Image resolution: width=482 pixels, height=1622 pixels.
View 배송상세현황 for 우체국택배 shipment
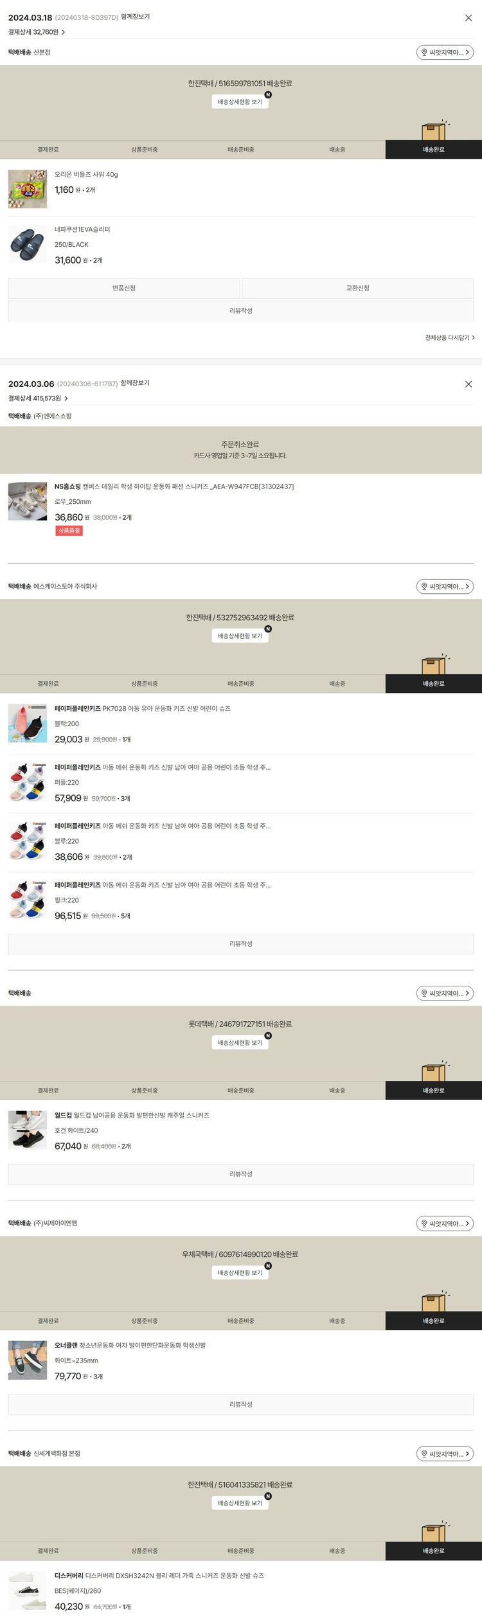(x=240, y=1272)
